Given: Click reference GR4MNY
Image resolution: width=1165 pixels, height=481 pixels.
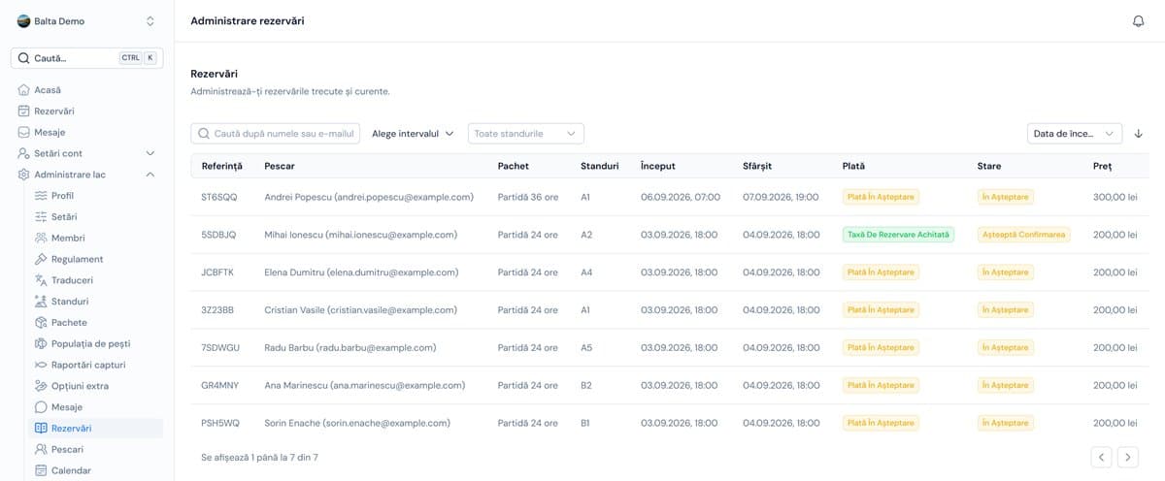Looking at the screenshot, I should pyautogui.click(x=219, y=385).
